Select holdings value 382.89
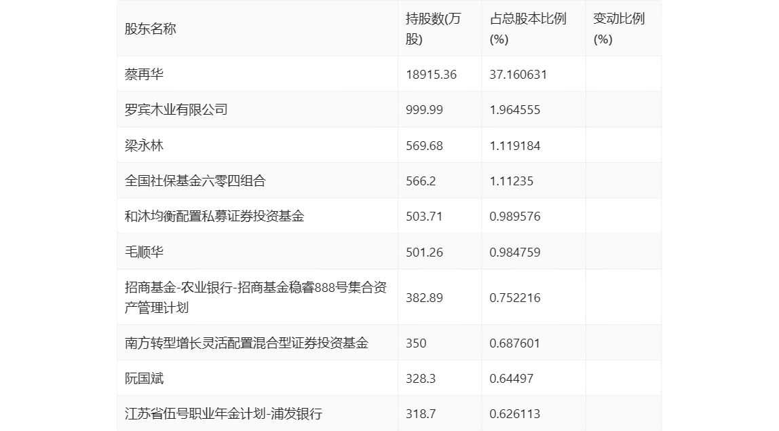779x431 pixels. click(x=424, y=298)
